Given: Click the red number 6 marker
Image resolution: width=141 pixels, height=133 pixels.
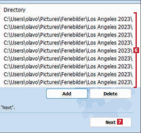Looking at the screenshot, I should (x=136, y=50).
